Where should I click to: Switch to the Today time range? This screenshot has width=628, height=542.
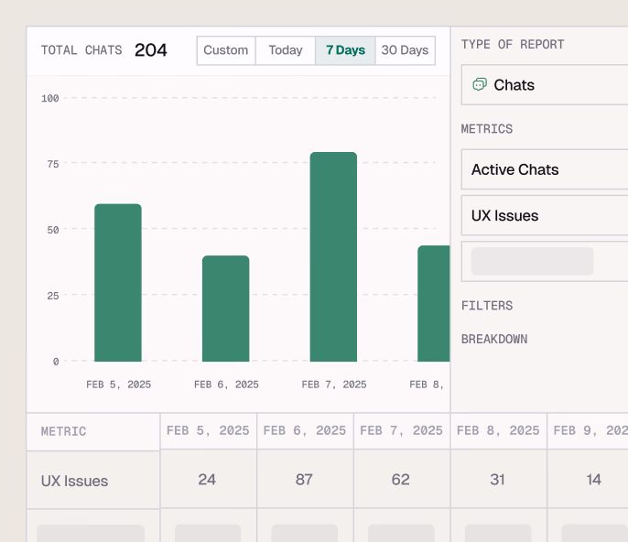286,50
